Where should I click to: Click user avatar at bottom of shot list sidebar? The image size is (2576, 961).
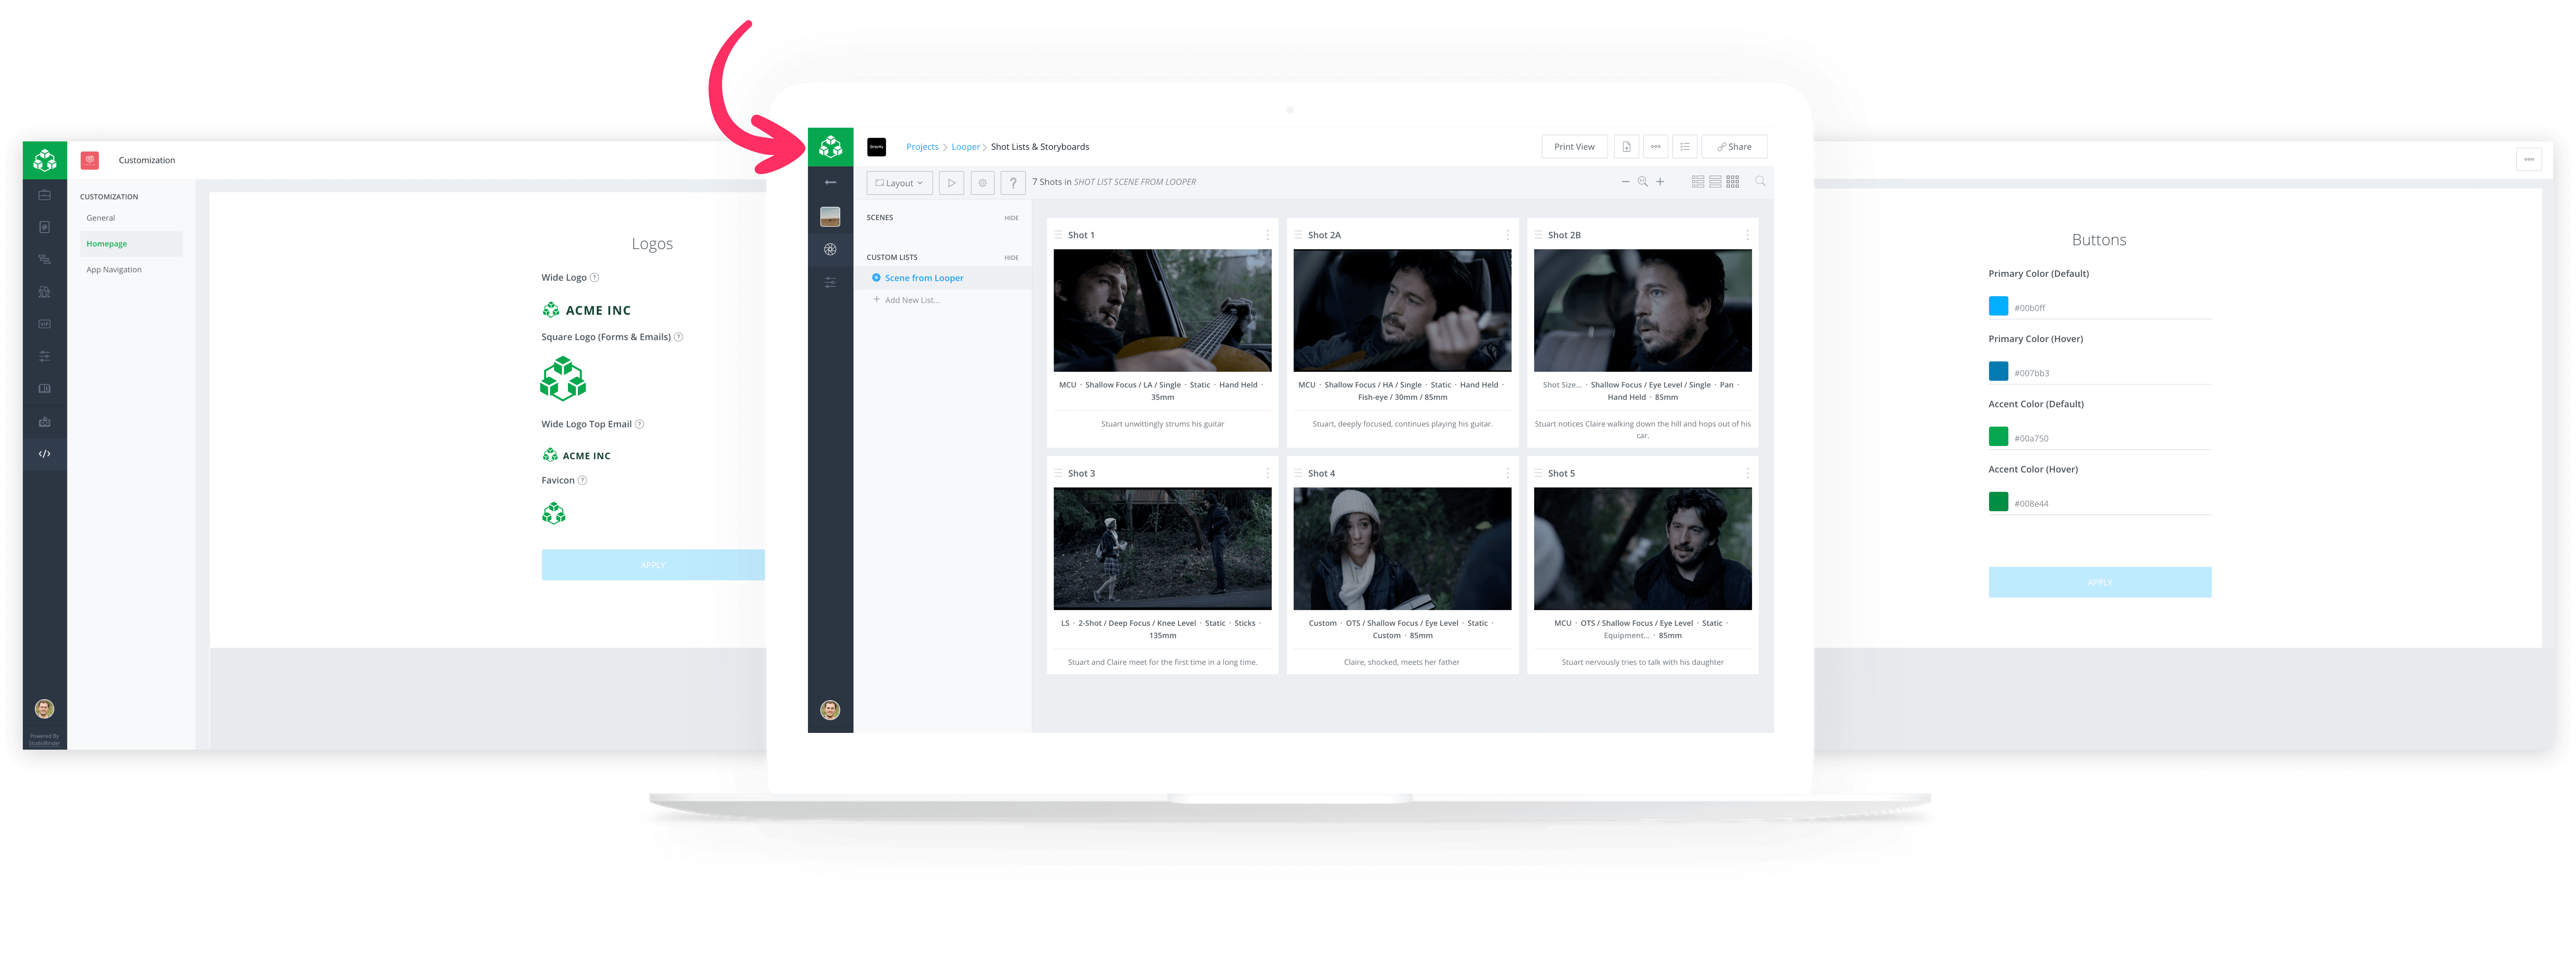pyautogui.click(x=830, y=710)
